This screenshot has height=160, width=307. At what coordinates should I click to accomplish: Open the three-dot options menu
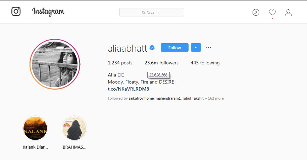pos(208,47)
